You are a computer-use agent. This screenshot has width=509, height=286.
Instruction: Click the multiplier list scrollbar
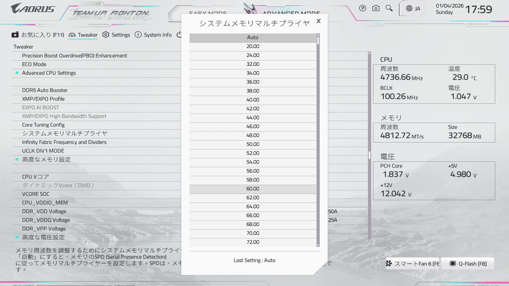318,140
